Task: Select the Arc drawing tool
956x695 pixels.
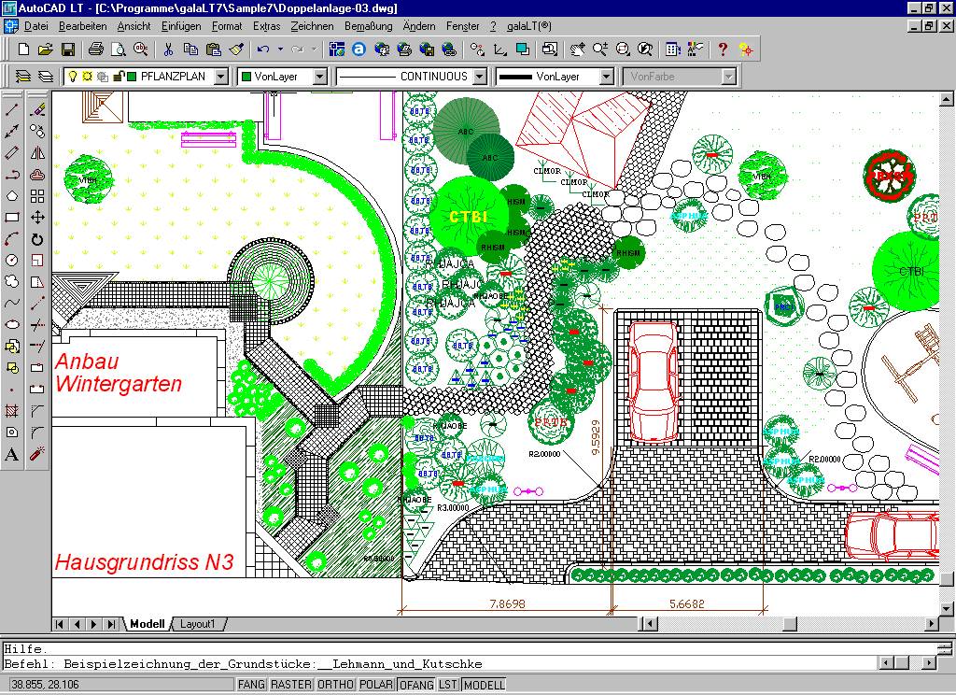Action: pyautogui.click(x=11, y=238)
